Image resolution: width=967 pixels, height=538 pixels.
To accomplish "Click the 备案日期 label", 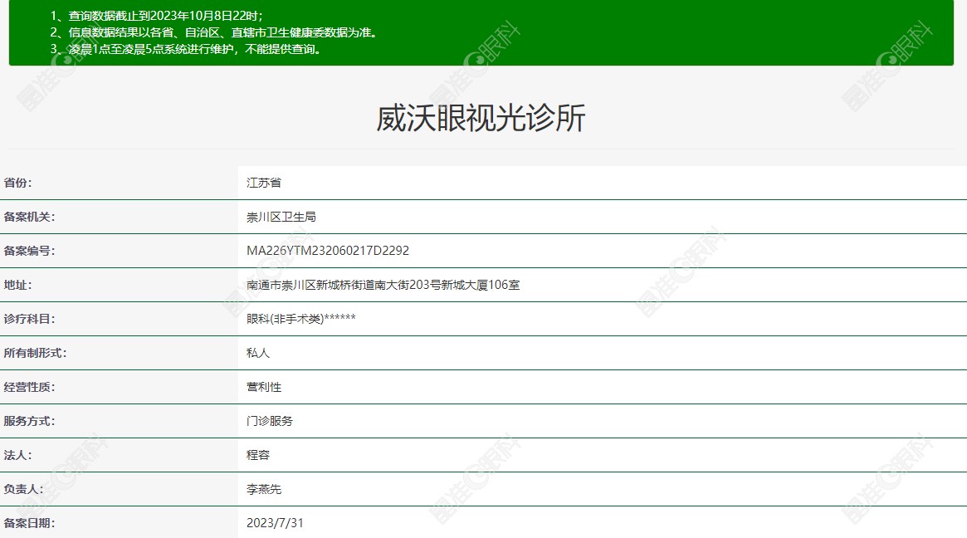I will point(29,523).
